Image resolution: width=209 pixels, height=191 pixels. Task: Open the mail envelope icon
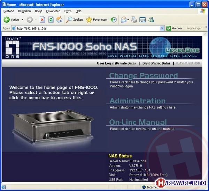tap(124, 20)
